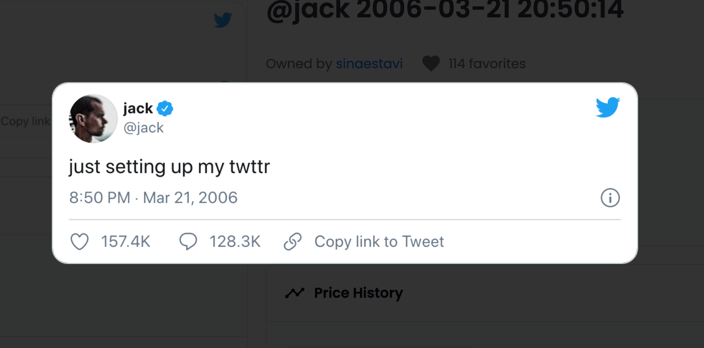This screenshot has width=704, height=348.
Task: Click the reply bubble icon below the tweet
Action: point(188,241)
